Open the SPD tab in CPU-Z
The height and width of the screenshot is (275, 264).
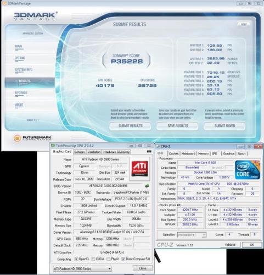(x=215, y=153)
